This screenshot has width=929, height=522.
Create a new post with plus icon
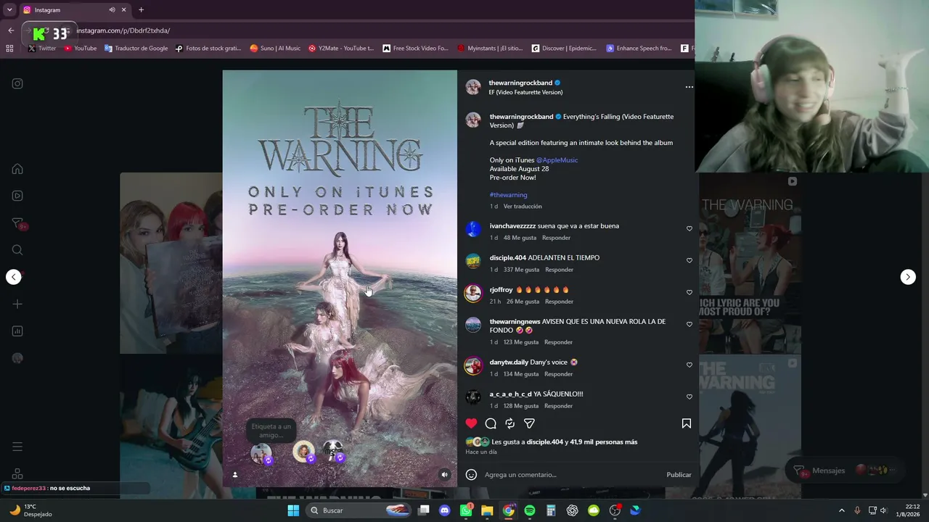[x=17, y=304]
